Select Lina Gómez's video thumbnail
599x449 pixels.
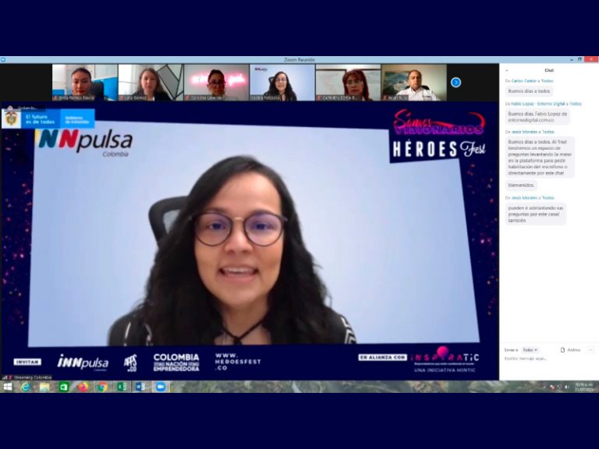(x=150, y=83)
